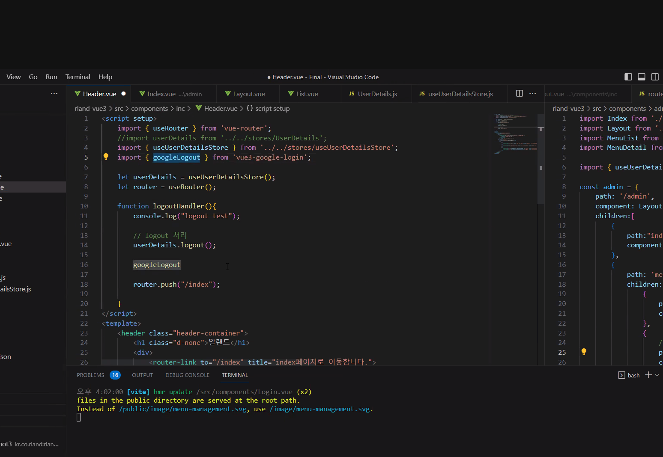Open the DEBUG CONSOLE panel tab
663x457 pixels.
click(188, 375)
